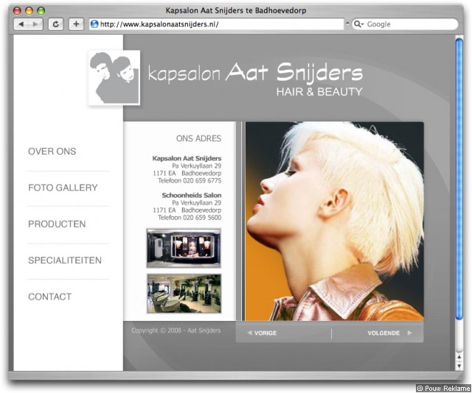
Task: Open the CONTACT menu item
Action: (x=49, y=297)
